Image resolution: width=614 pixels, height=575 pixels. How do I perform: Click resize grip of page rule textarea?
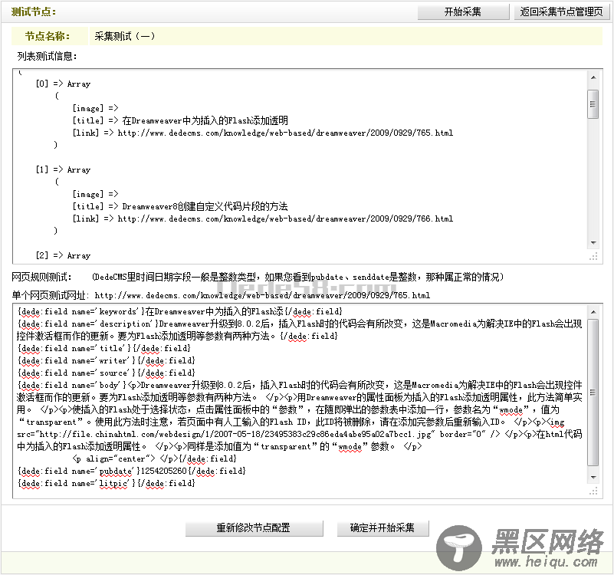pos(593,491)
